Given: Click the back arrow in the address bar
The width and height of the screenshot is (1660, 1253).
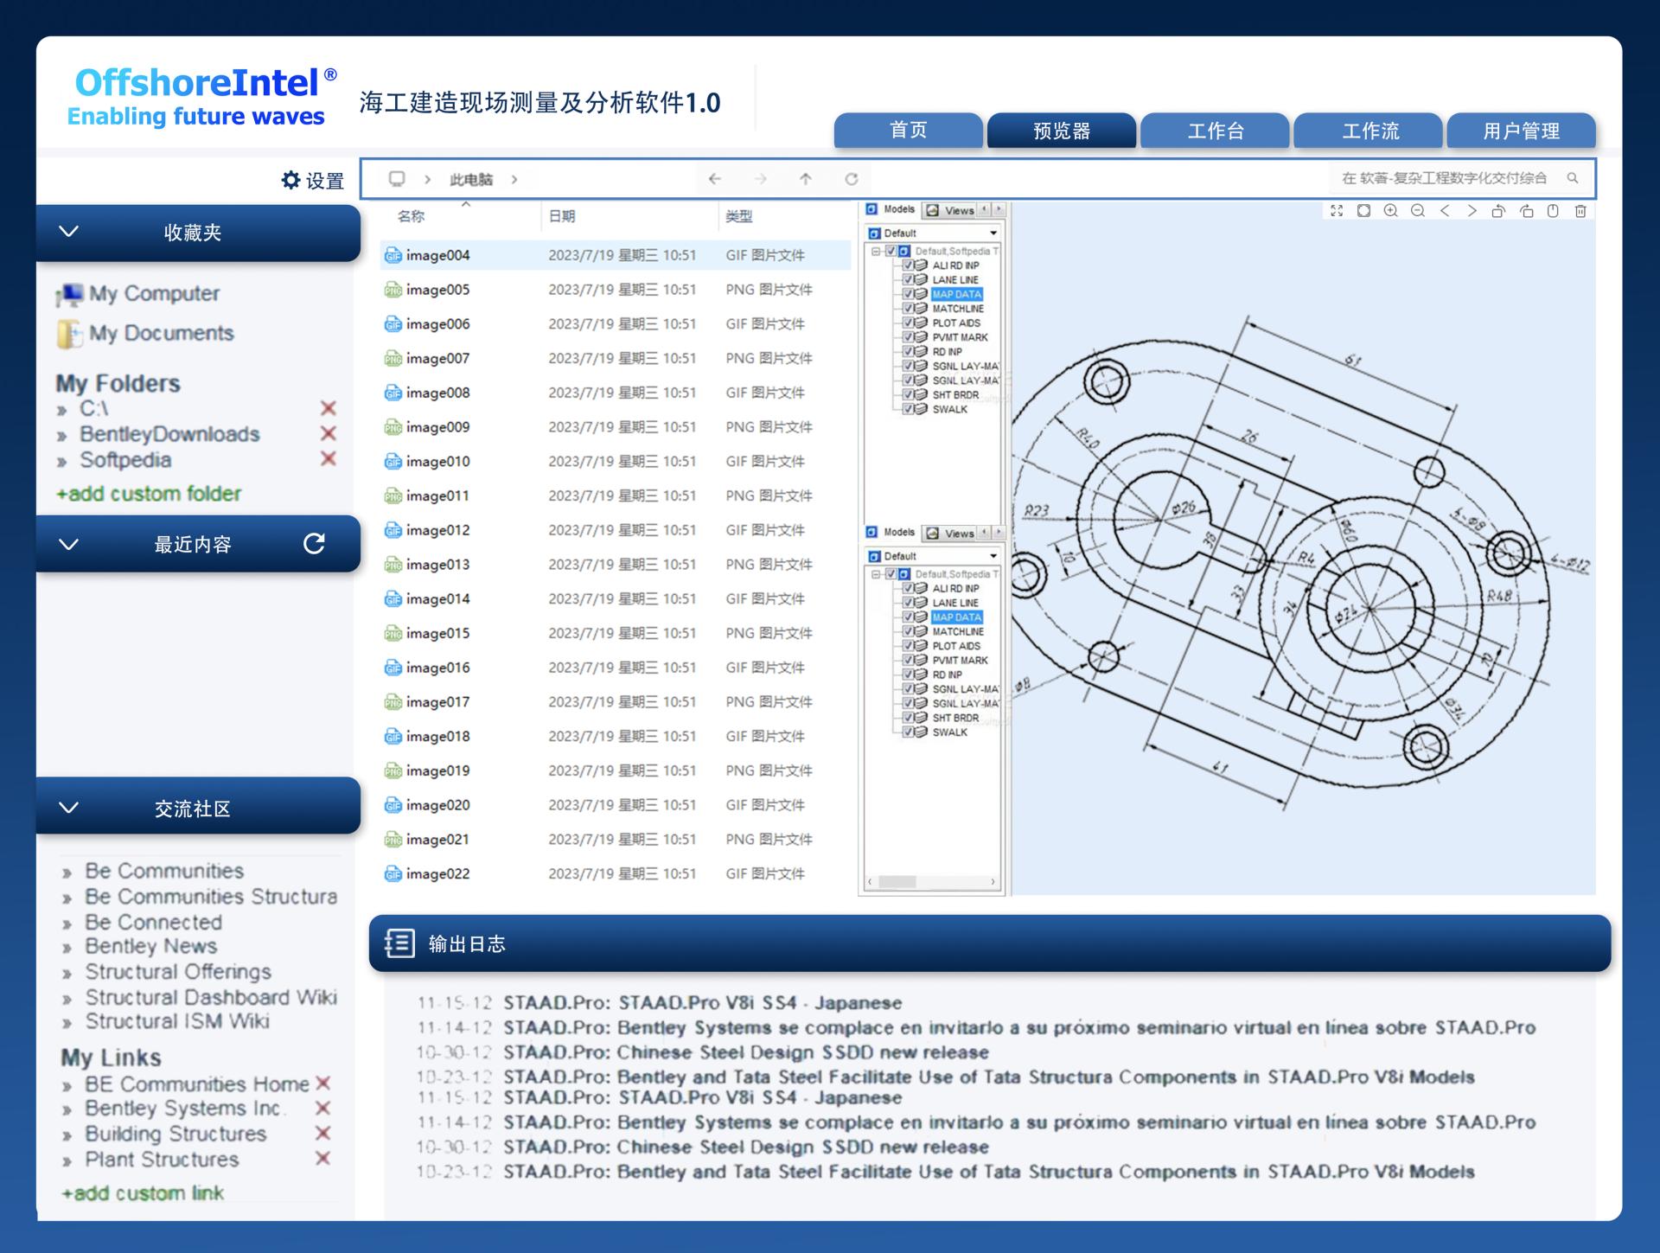Looking at the screenshot, I should coord(715,179).
